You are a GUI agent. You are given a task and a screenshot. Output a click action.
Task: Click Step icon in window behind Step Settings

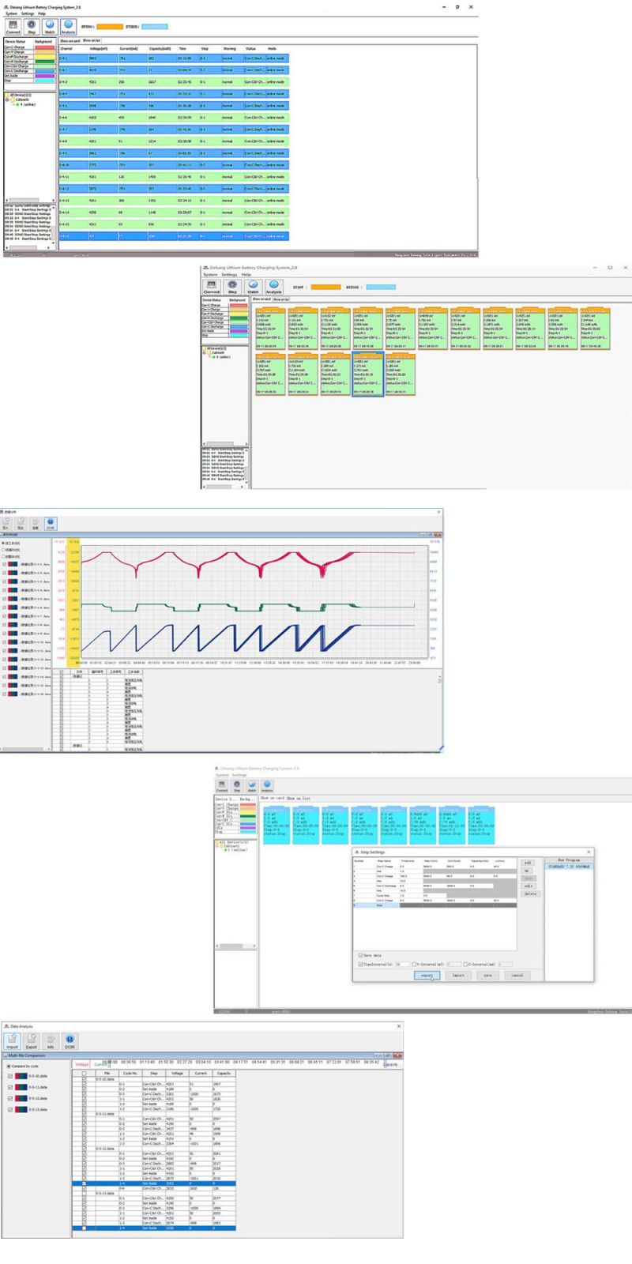pyautogui.click(x=237, y=786)
